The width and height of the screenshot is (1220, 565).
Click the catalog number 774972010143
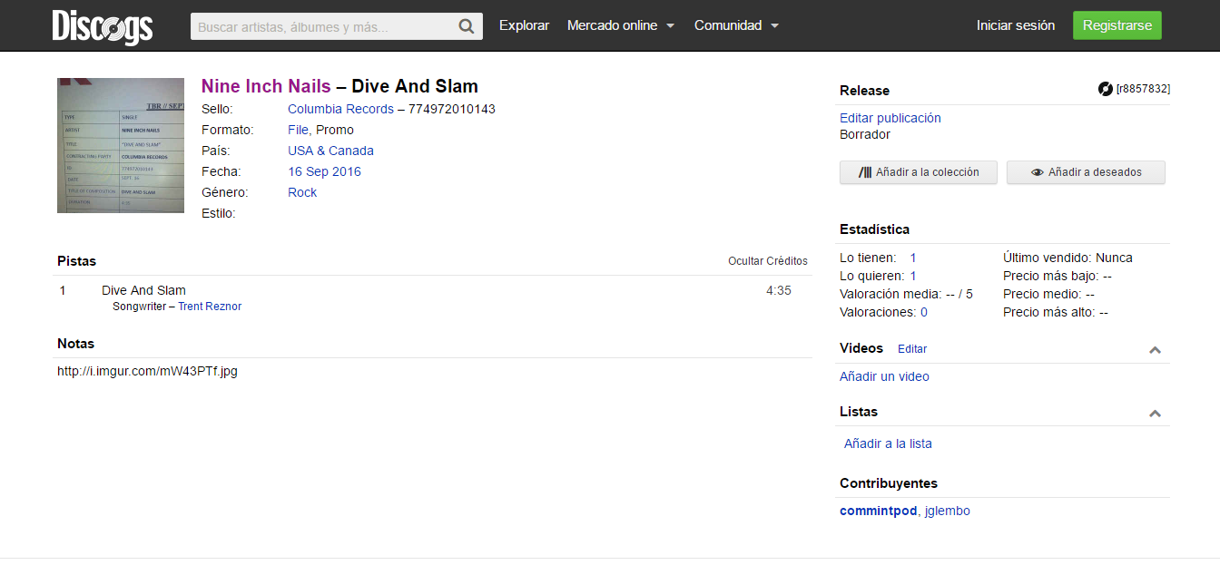452,109
